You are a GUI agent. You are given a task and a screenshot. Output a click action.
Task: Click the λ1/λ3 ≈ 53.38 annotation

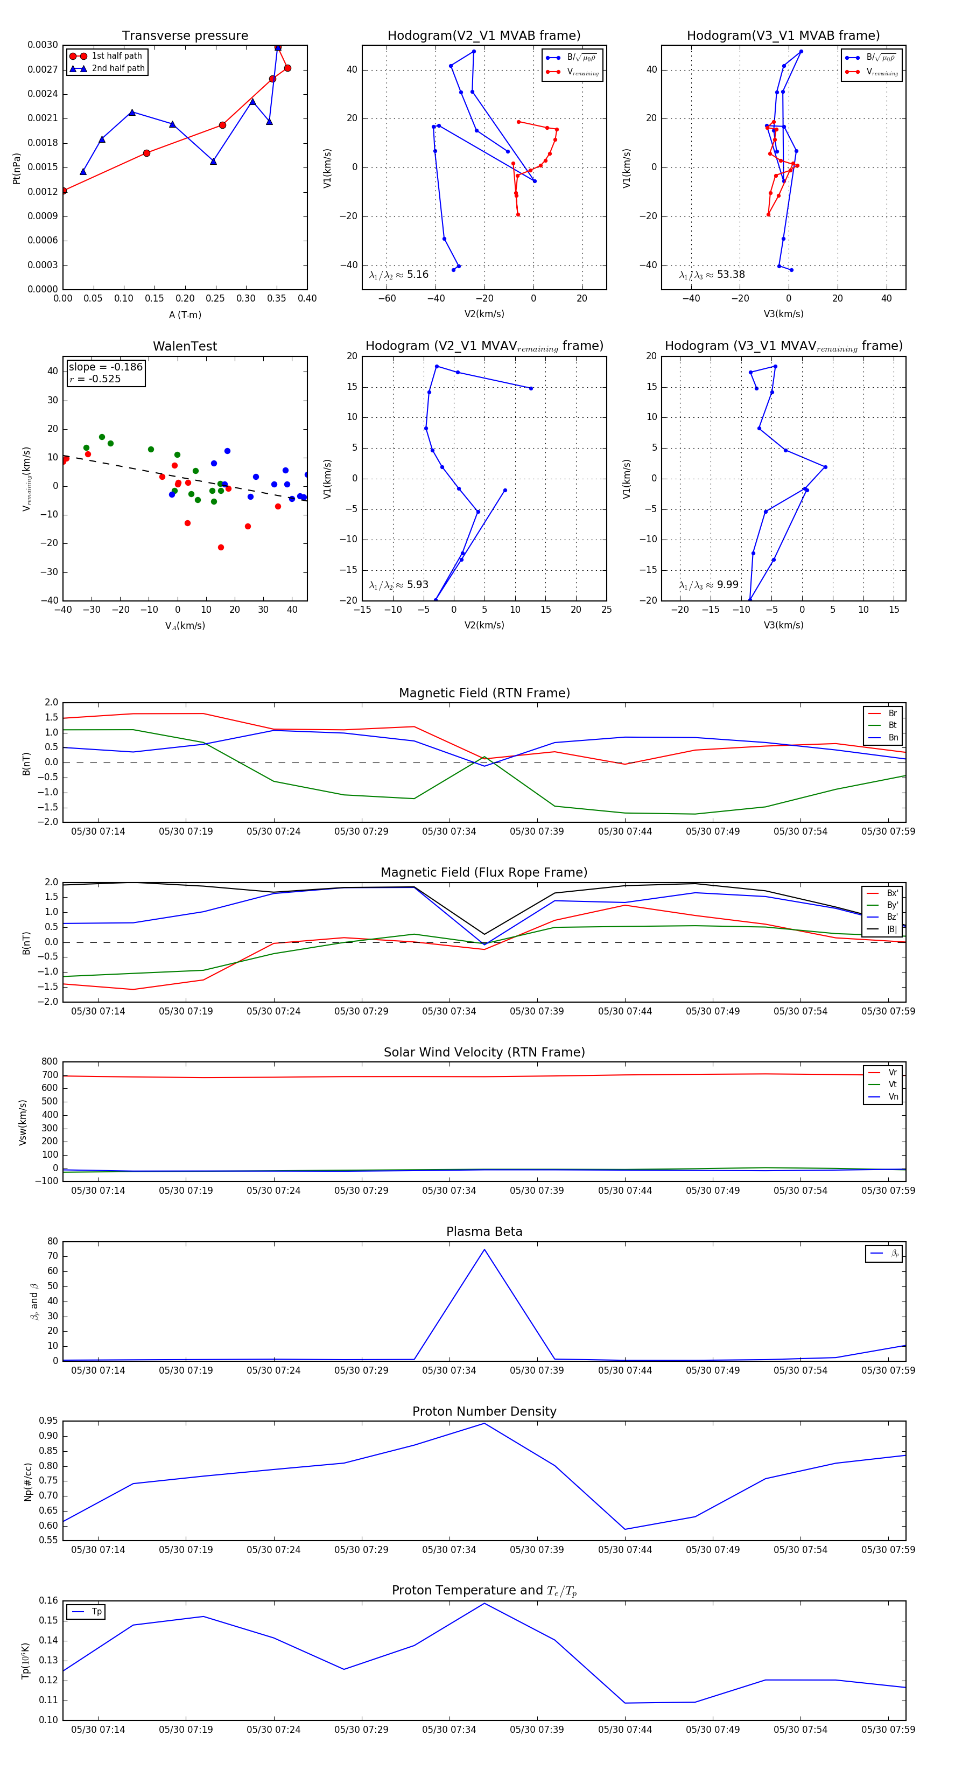pos(712,275)
